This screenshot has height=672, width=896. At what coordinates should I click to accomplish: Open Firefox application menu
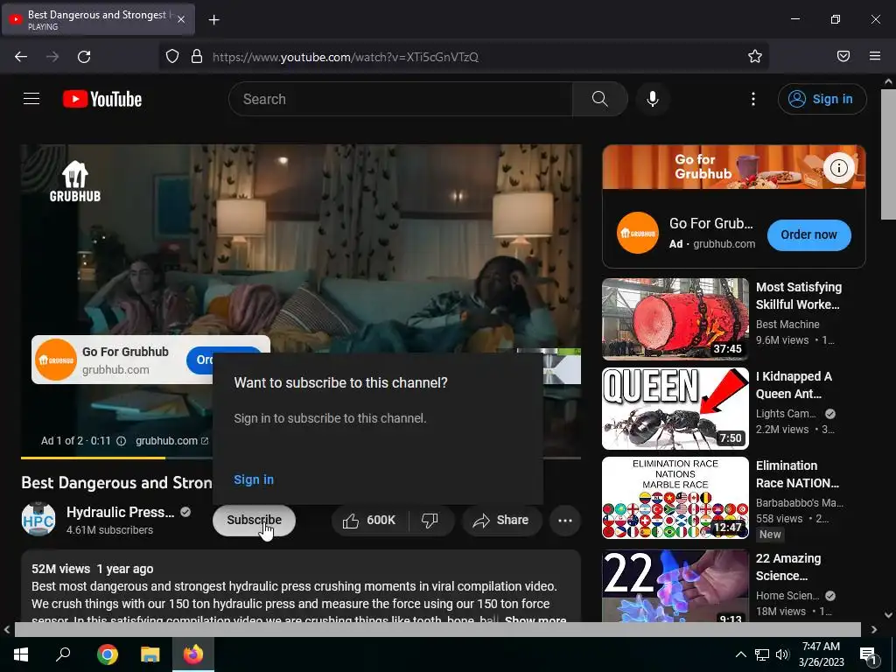875,56
